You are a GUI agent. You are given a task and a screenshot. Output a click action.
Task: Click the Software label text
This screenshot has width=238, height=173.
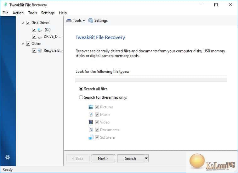point(107,137)
